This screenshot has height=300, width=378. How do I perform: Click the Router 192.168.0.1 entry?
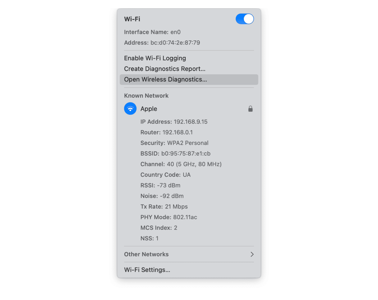[x=167, y=132]
